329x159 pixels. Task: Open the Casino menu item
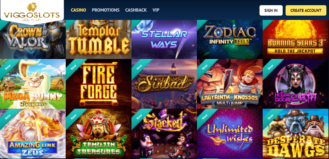click(78, 10)
